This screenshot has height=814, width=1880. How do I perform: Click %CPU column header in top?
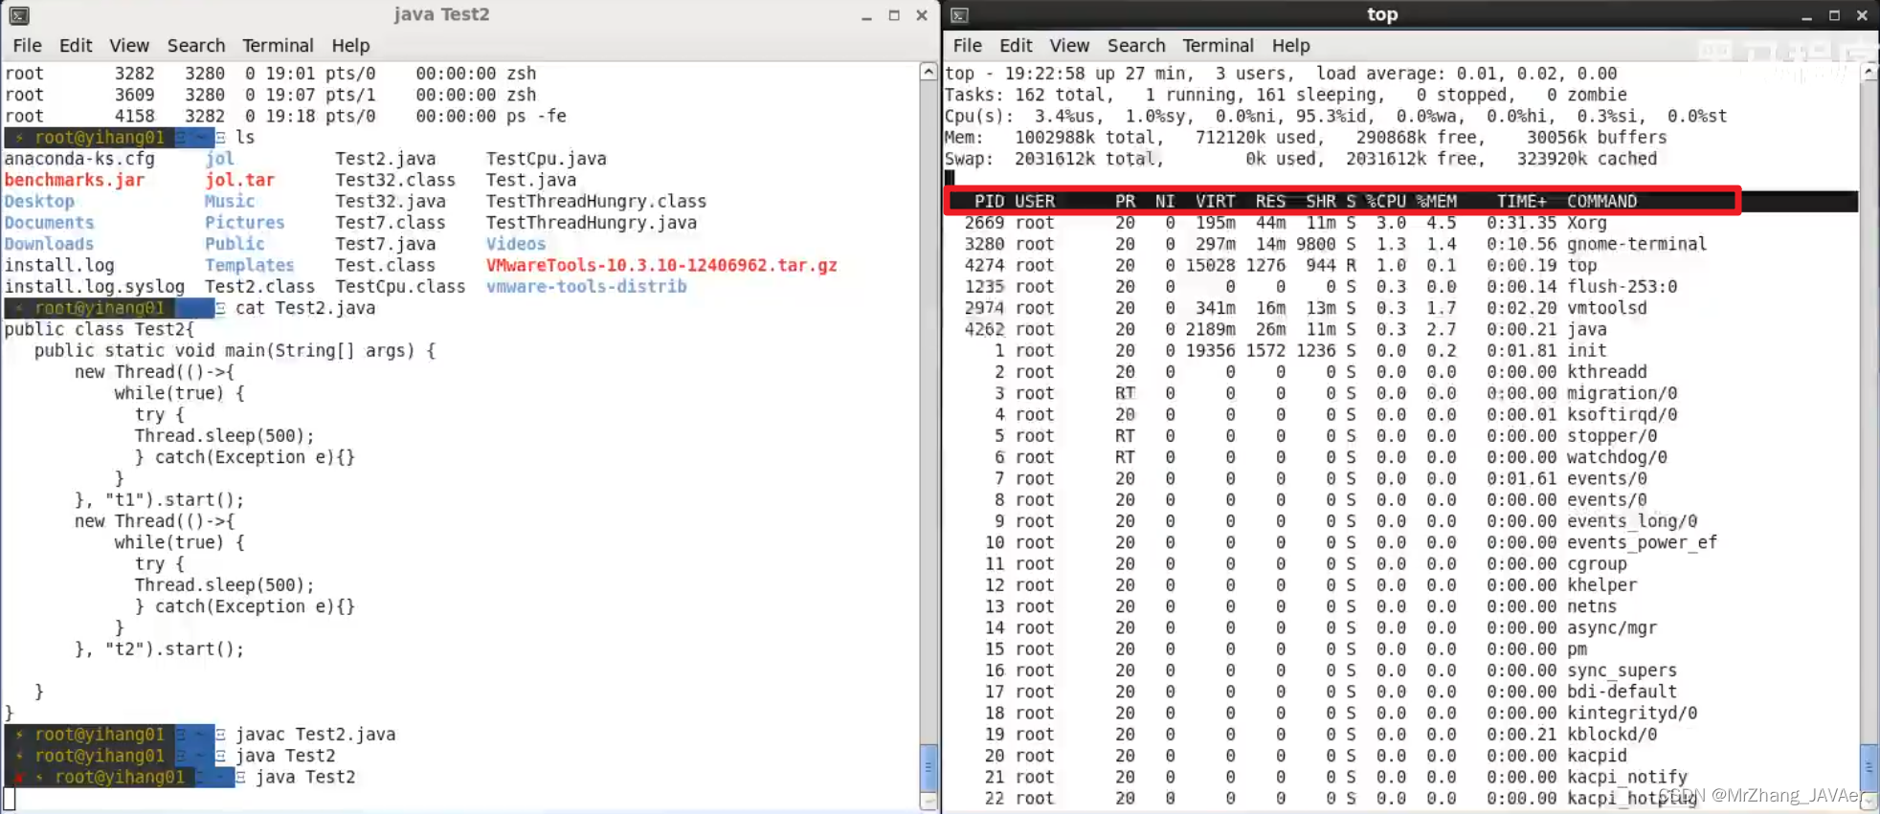pos(1385,201)
